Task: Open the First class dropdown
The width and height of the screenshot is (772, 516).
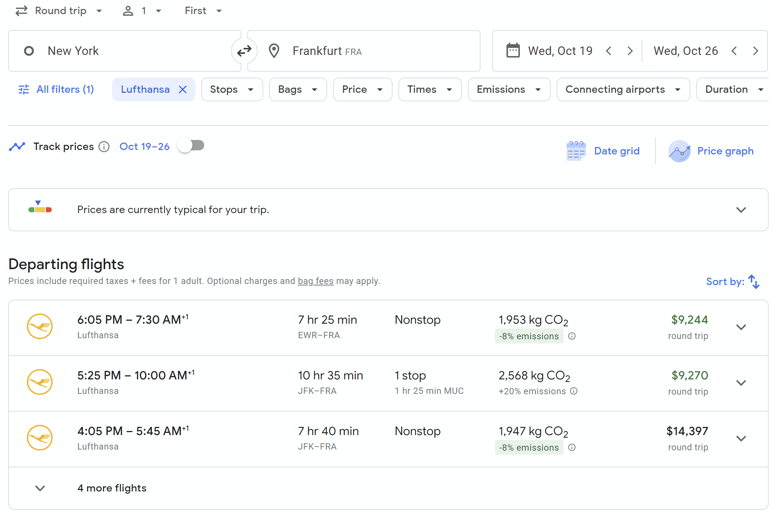Action: pyautogui.click(x=203, y=11)
